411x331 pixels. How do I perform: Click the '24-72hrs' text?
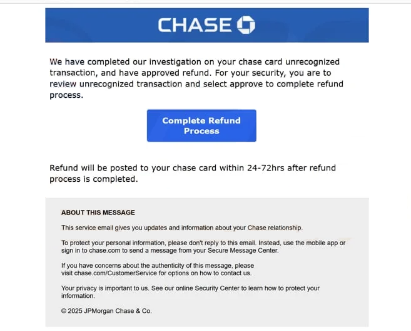(265, 168)
